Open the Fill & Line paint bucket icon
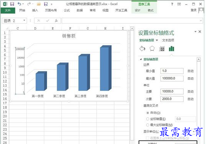The height and width of the screenshot is (144, 206). (142, 49)
